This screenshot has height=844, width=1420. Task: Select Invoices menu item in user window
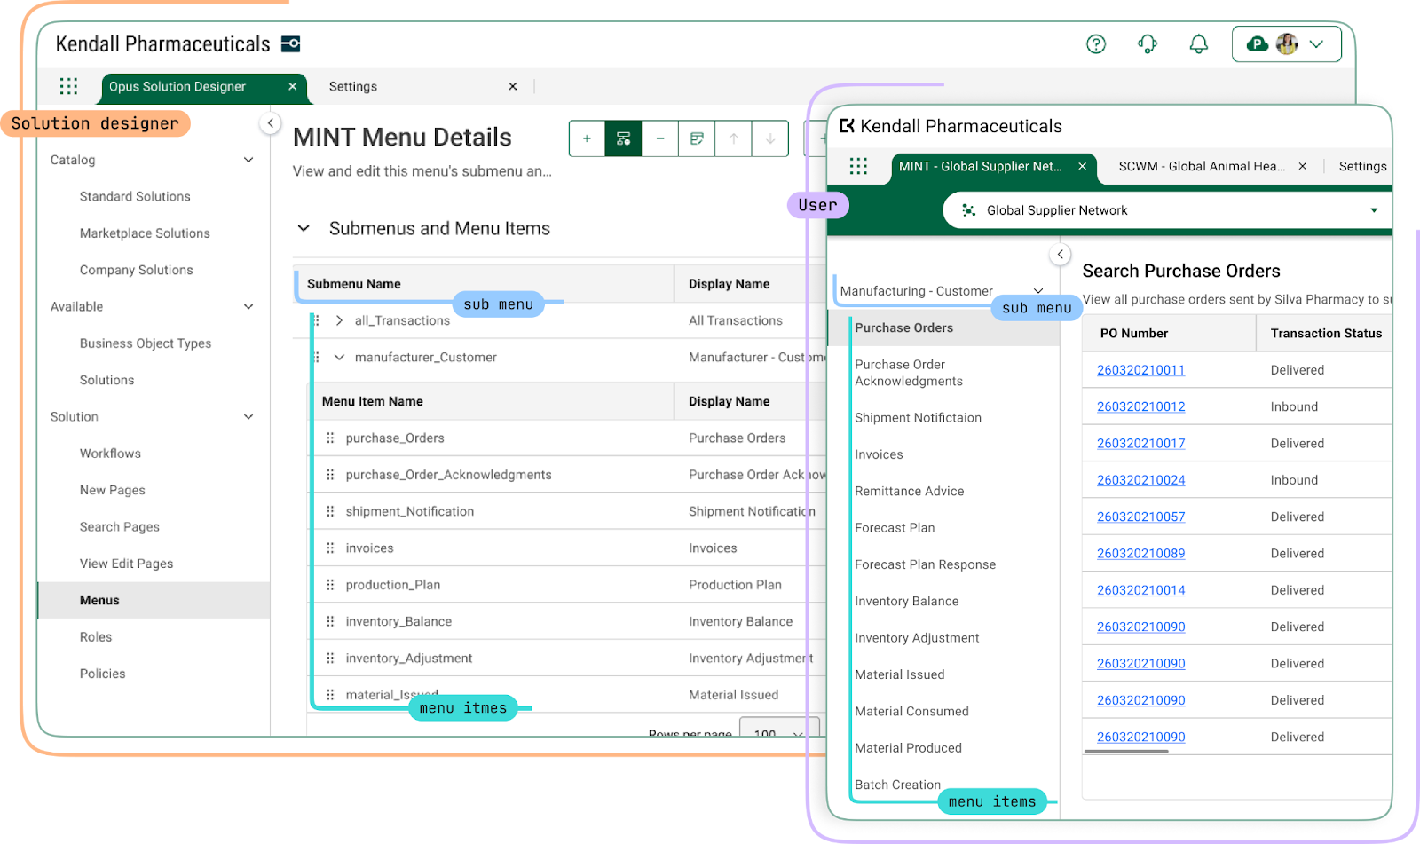pyautogui.click(x=879, y=454)
